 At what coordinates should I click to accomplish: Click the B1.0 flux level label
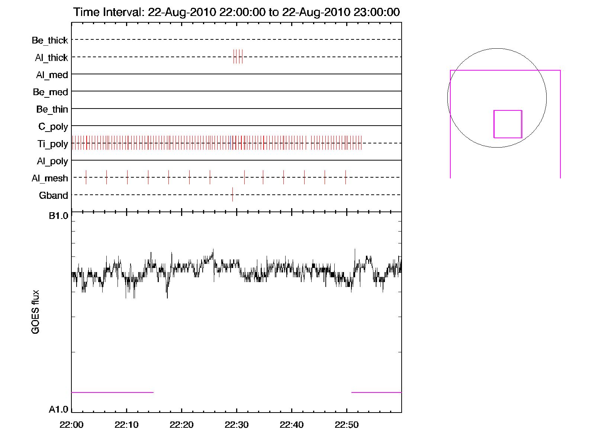coord(59,216)
